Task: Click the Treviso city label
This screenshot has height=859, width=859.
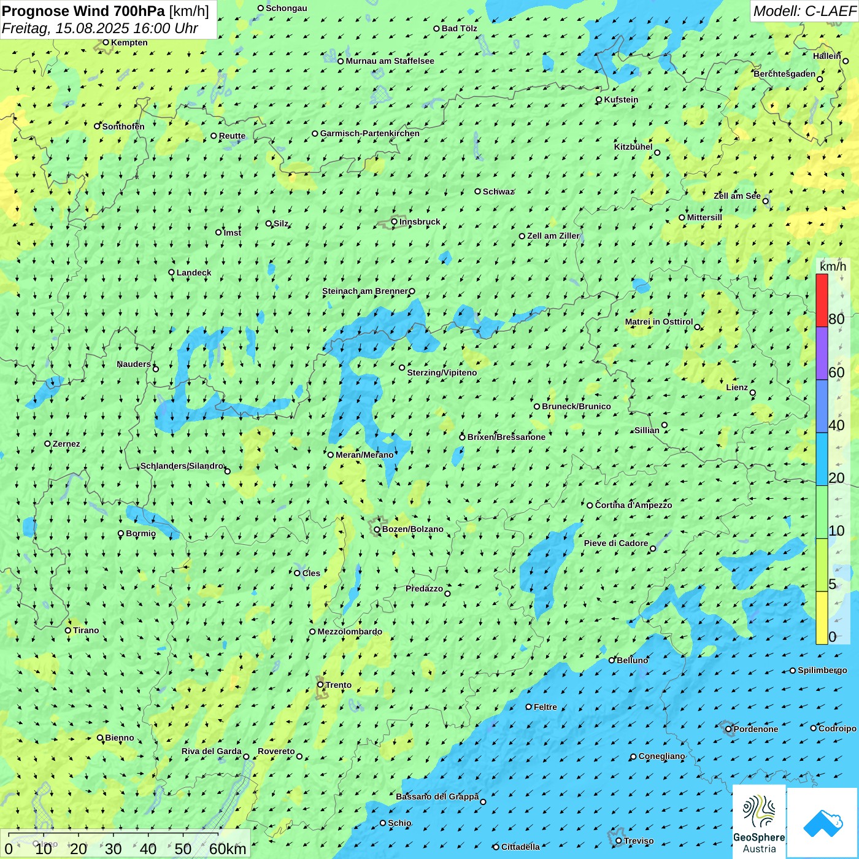Action: tap(638, 841)
